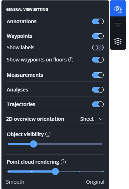Disable the Analyses toggle
This screenshot has height=189, width=129.
(98, 90)
